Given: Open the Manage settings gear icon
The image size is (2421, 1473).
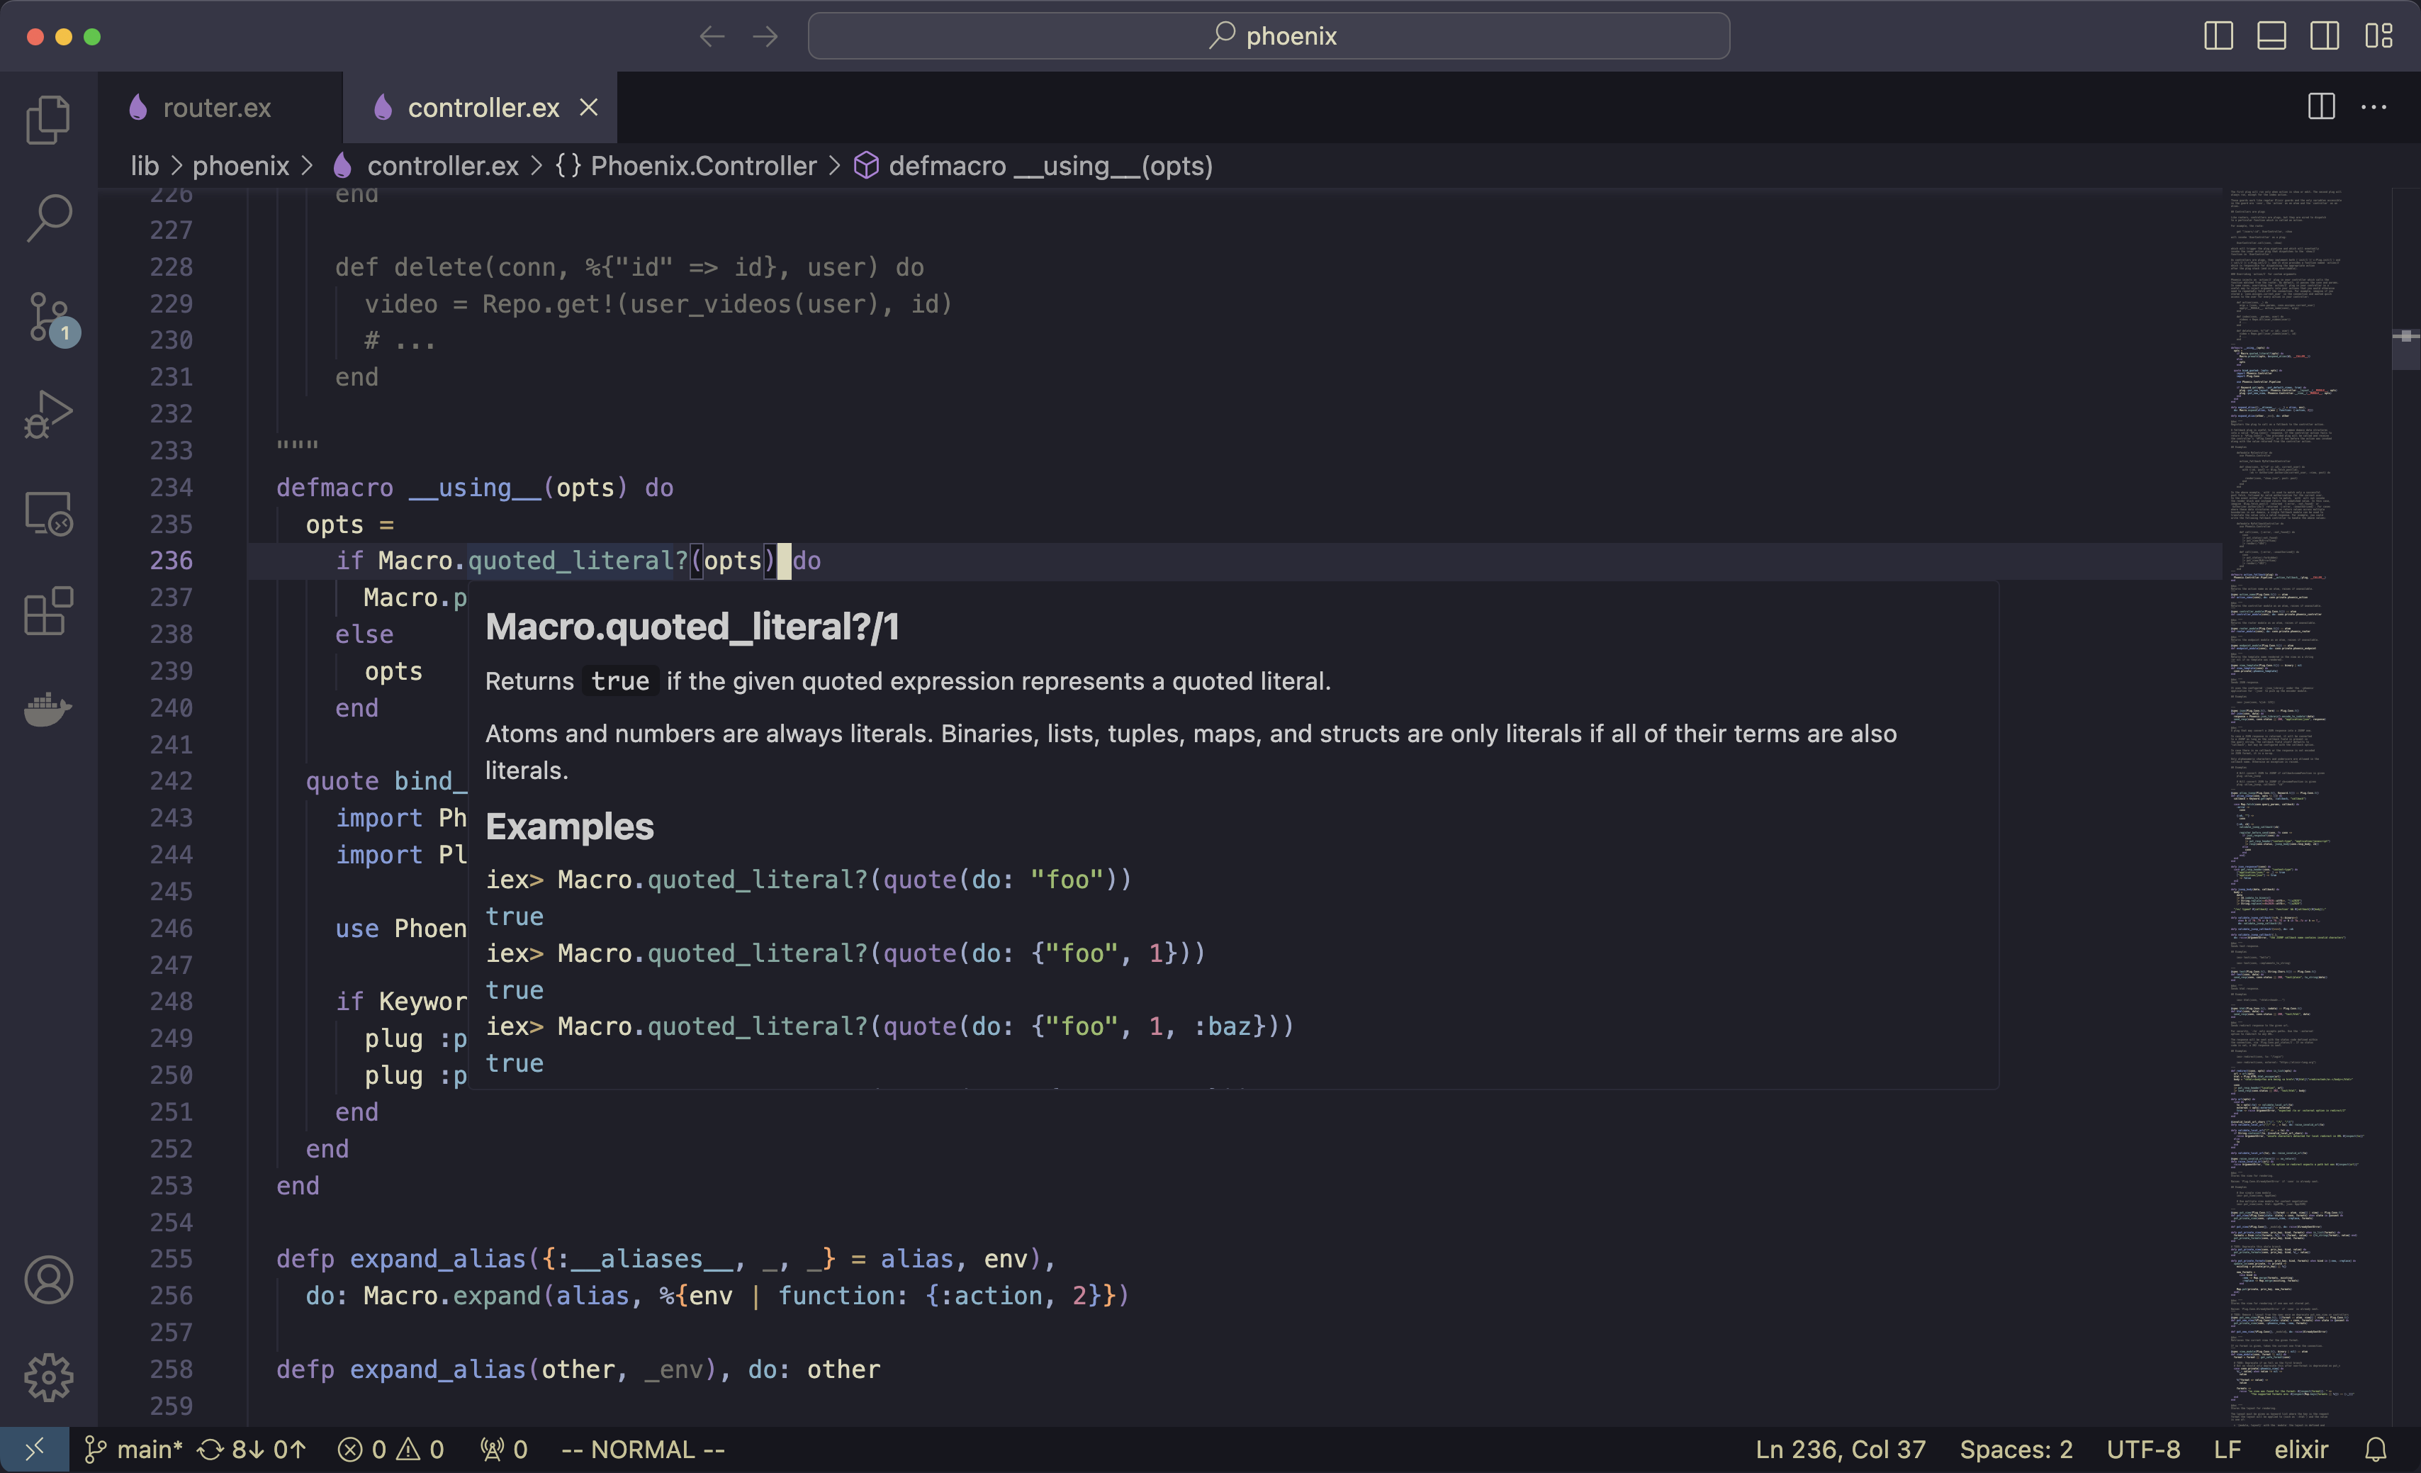Looking at the screenshot, I should [x=47, y=1378].
